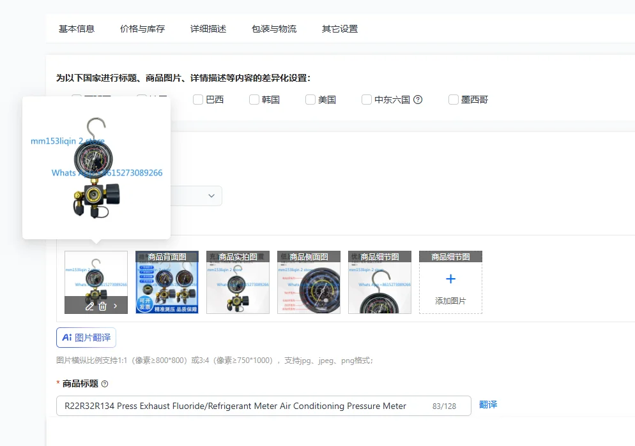Tick the 韩国 country checkbox
The image size is (635, 446).
pos(254,100)
